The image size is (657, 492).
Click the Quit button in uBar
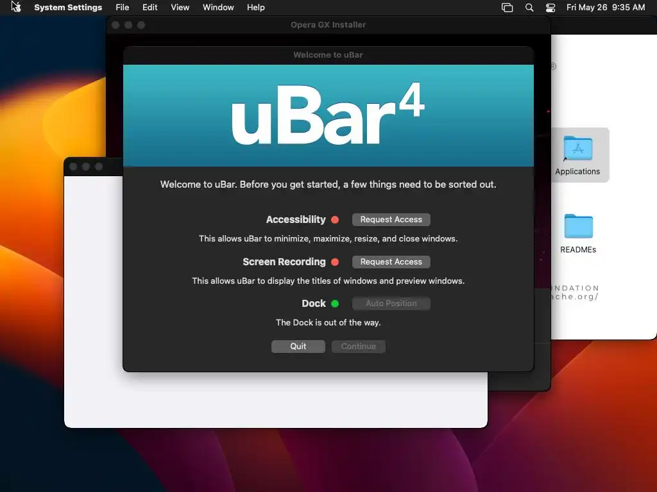coord(298,347)
